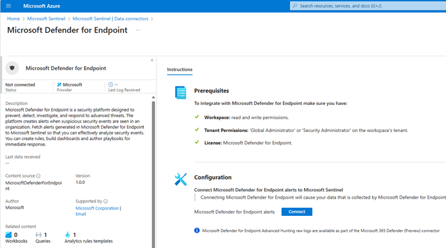The height and width of the screenshot is (248, 446).
Task: Select the Instructions tab
Action: (x=180, y=69)
